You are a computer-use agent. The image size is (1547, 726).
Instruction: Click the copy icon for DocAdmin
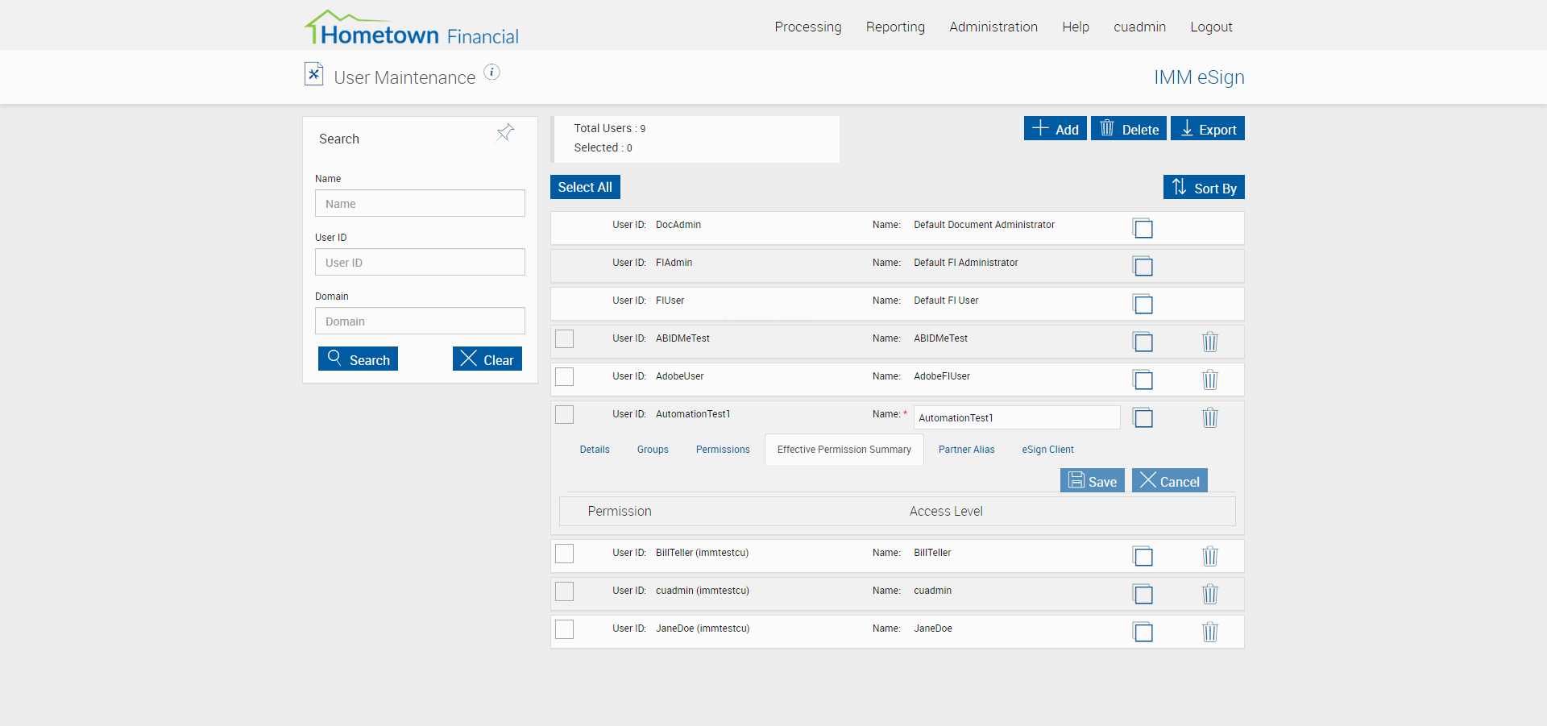click(x=1143, y=228)
